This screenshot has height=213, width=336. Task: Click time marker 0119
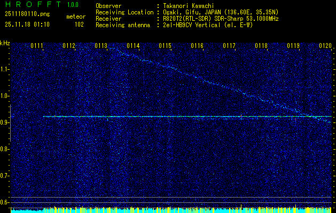pos(293,45)
